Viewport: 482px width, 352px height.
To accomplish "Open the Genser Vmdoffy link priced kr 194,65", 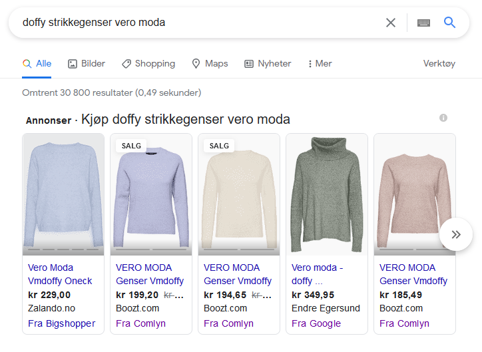I will click(x=238, y=274).
